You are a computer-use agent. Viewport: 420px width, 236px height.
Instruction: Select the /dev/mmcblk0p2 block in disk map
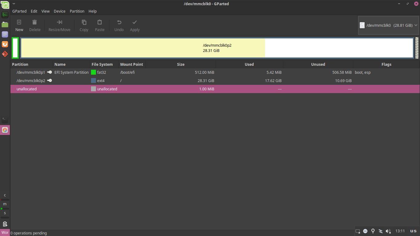(217, 48)
